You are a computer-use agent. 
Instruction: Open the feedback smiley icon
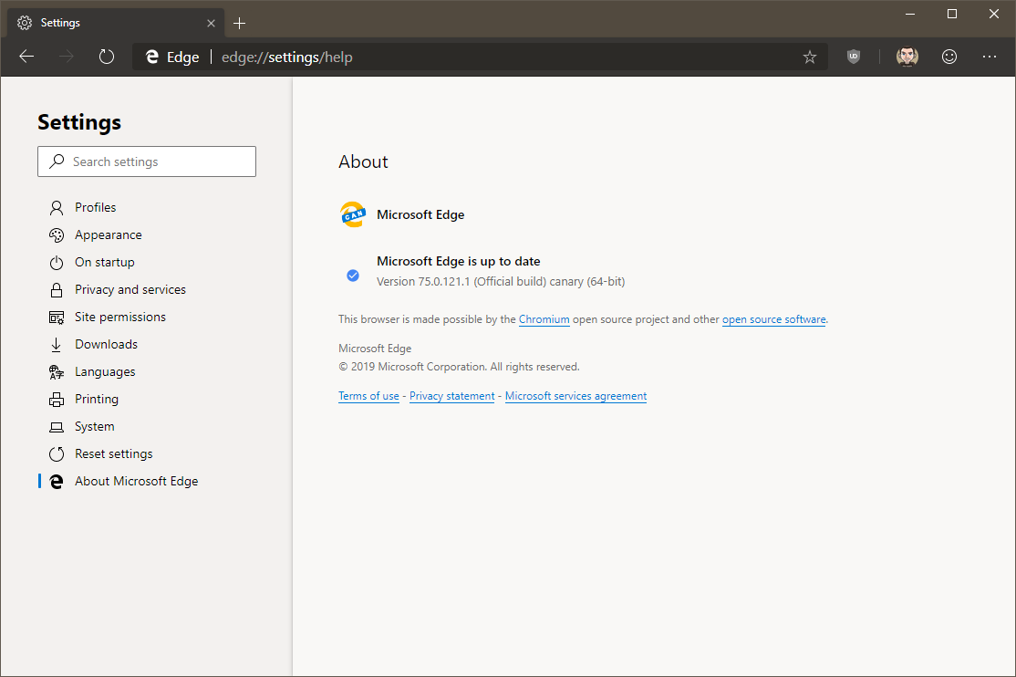(949, 57)
